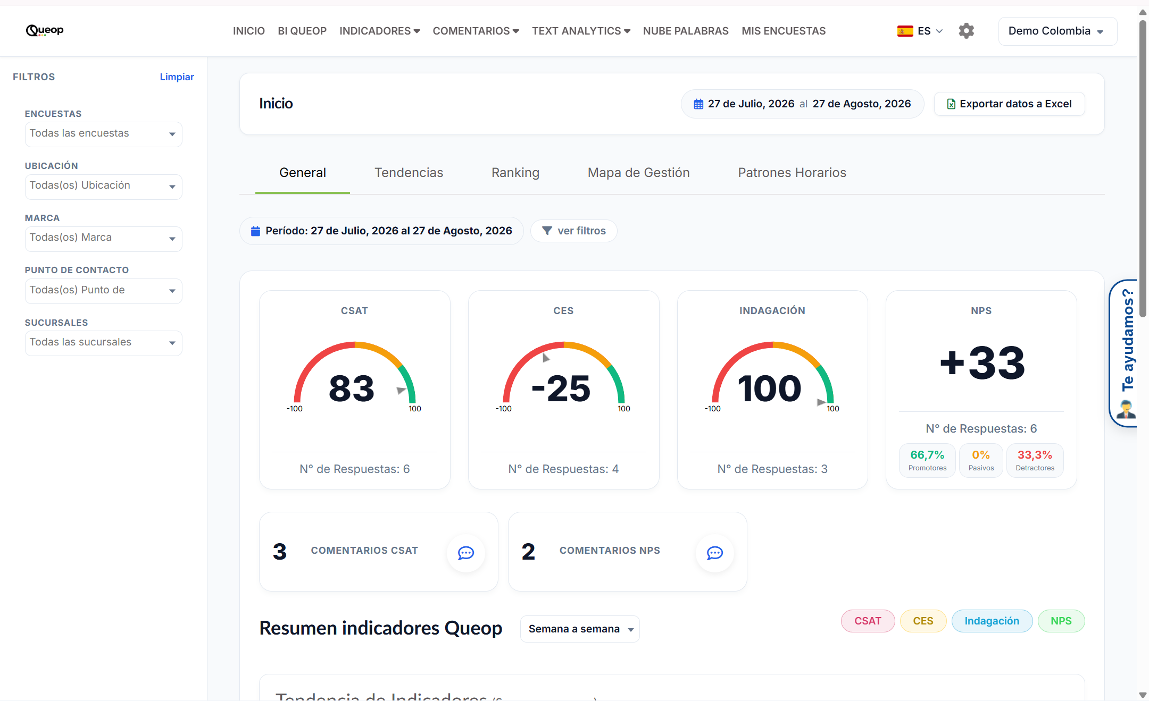Open the Demo Colombia account dropdown
The width and height of the screenshot is (1149, 701).
coord(1058,31)
